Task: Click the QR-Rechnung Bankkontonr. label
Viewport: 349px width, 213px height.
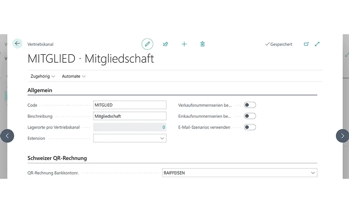Action: click(53, 173)
